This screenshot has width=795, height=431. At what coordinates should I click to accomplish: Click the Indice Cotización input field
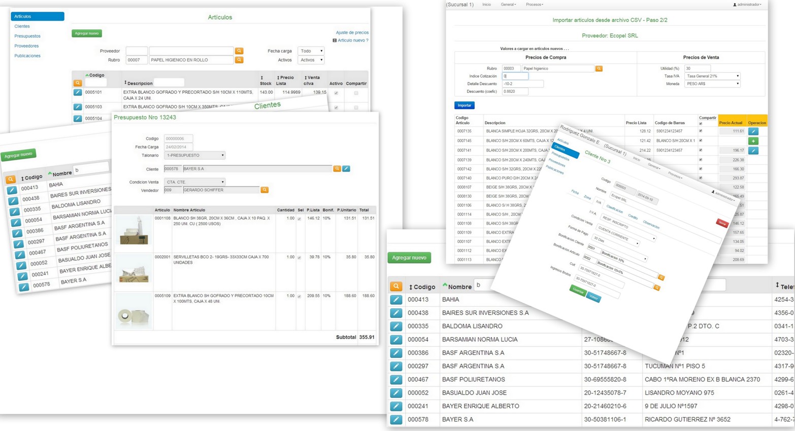(515, 76)
